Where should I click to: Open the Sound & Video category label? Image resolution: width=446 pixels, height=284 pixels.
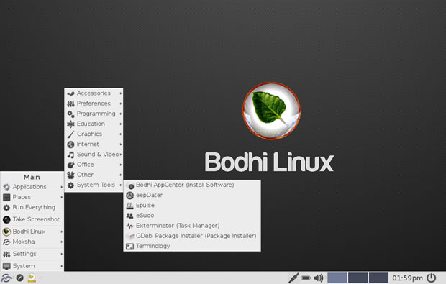(x=98, y=155)
